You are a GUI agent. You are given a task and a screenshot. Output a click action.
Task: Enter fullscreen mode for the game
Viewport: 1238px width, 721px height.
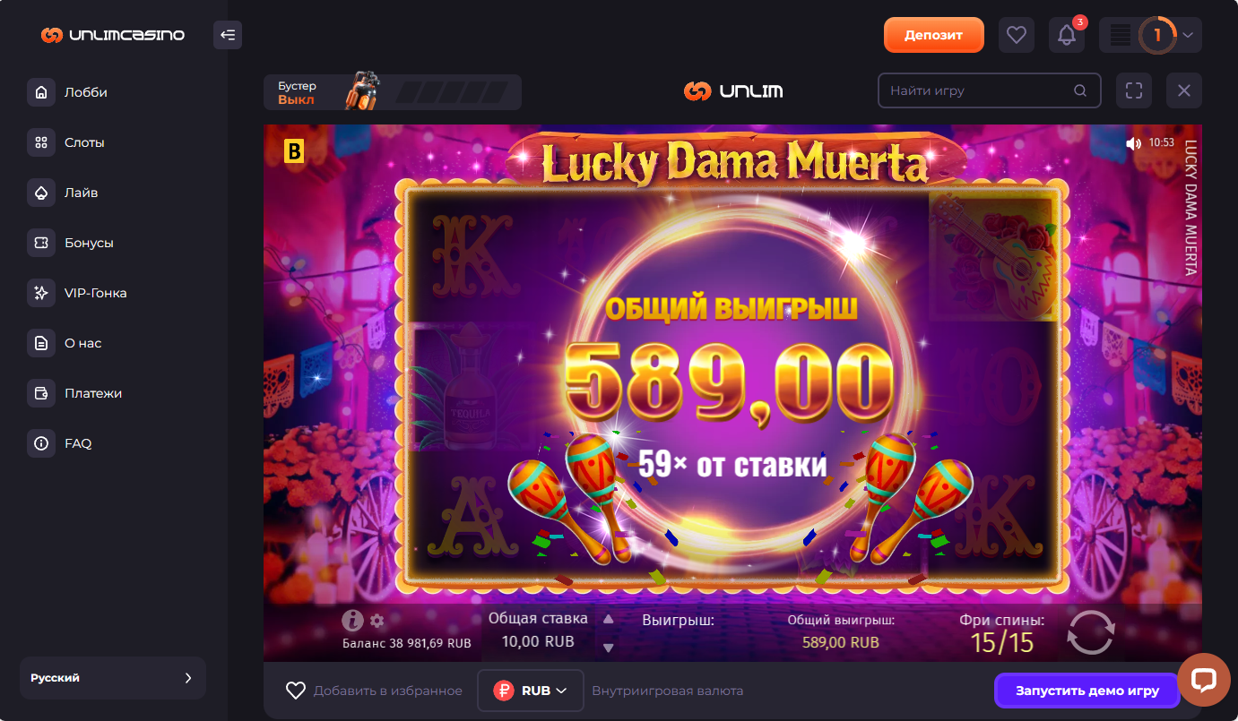tap(1134, 90)
